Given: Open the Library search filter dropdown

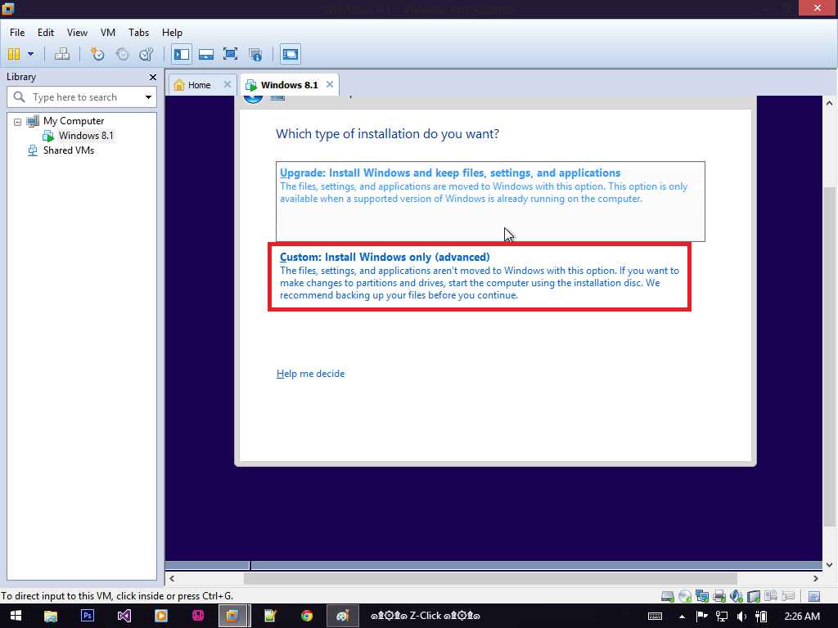Looking at the screenshot, I should 148,97.
